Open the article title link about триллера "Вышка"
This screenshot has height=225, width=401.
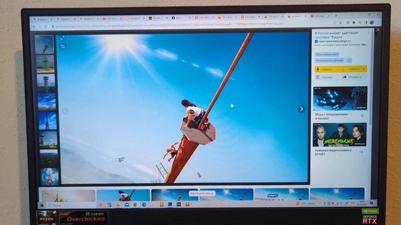pos(336,35)
